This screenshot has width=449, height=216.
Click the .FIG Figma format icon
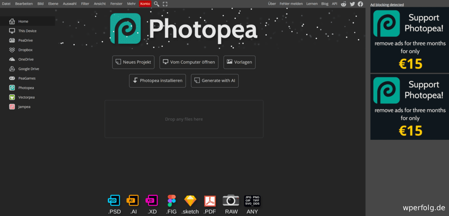pyautogui.click(x=172, y=201)
